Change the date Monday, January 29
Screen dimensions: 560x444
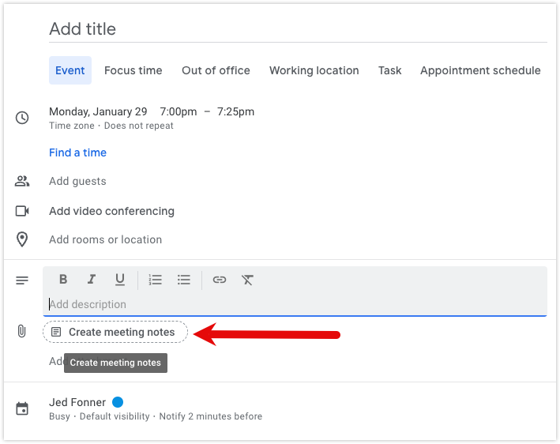click(x=98, y=111)
